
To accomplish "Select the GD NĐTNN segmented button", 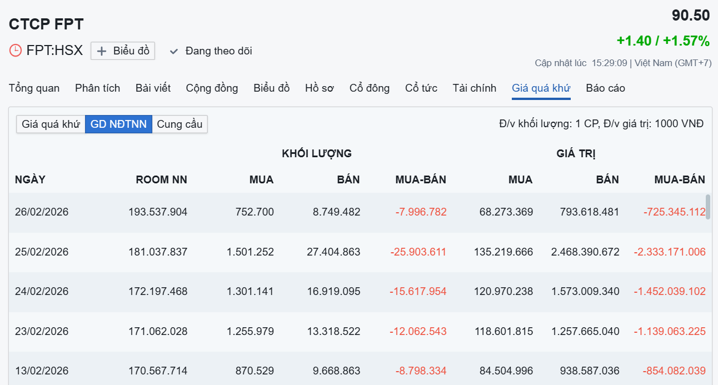I will coord(118,124).
